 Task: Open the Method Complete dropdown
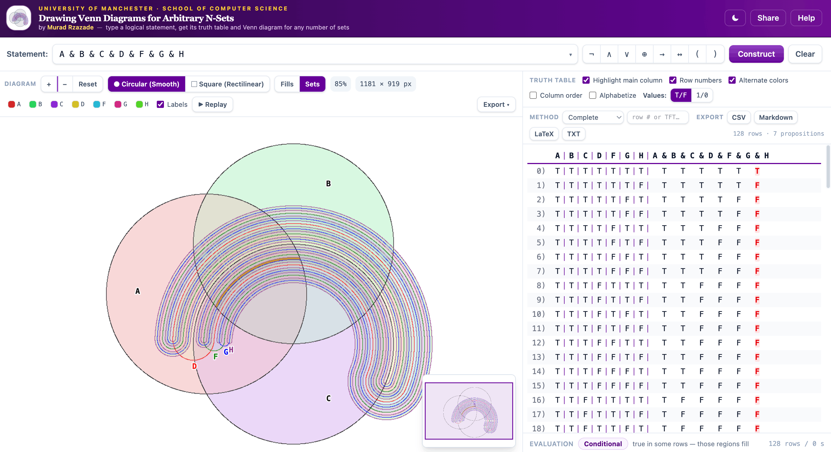(593, 117)
